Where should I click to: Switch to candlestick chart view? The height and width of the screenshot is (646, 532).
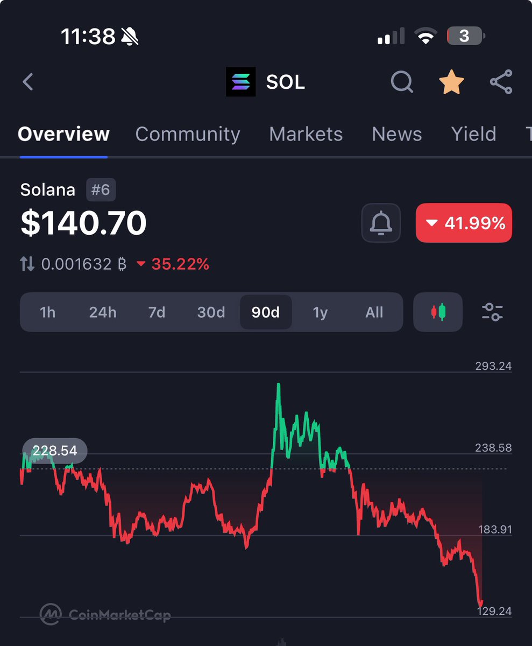pyautogui.click(x=438, y=312)
